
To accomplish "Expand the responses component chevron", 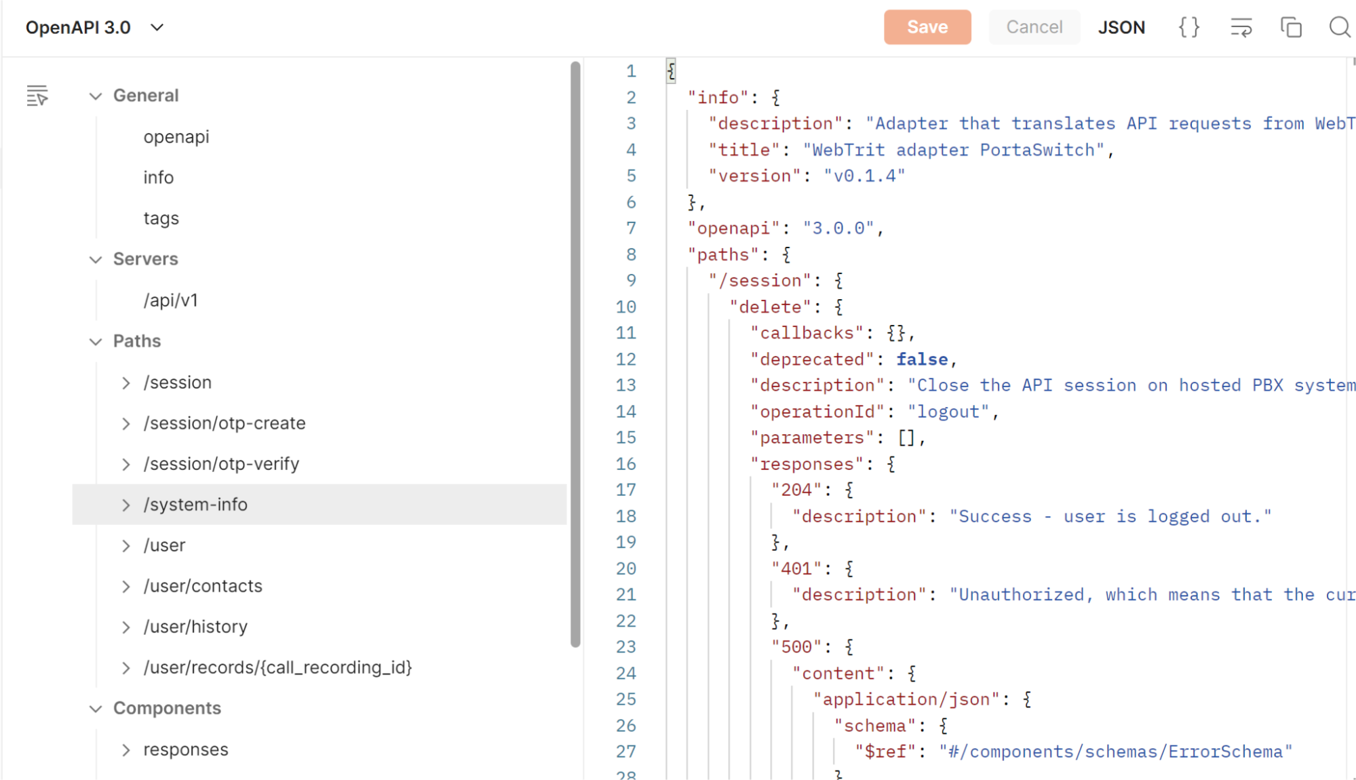I will (x=126, y=750).
